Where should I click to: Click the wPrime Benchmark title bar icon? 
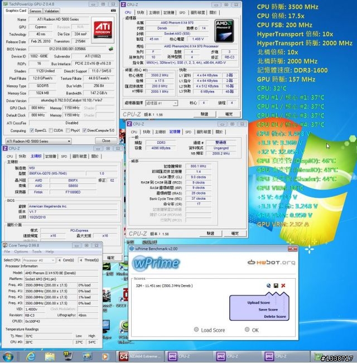point(132,249)
